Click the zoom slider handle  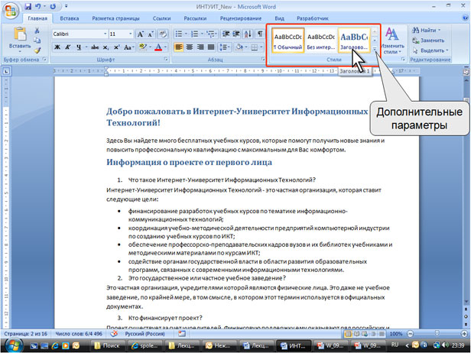pos(437,334)
